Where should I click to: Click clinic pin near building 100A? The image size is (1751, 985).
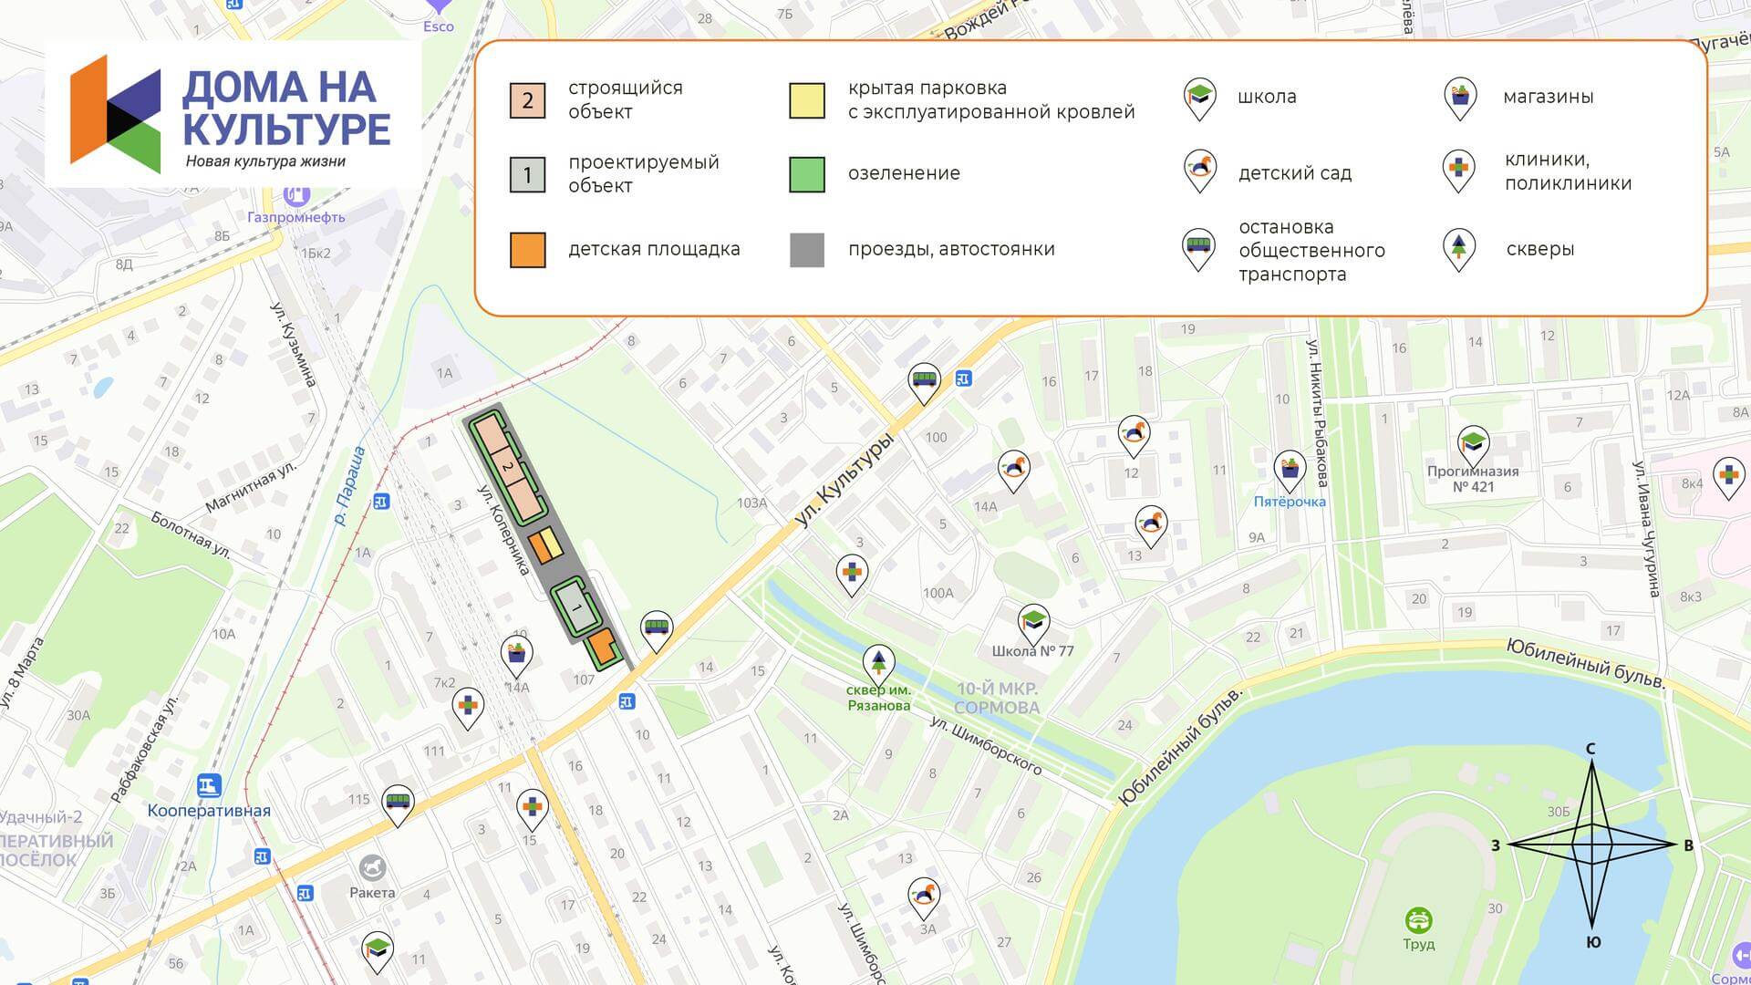pyautogui.click(x=852, y=575)
